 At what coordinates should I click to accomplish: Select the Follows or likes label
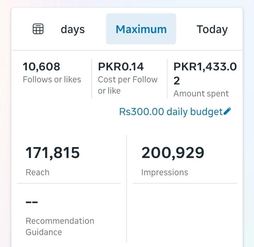coord(52,80)
